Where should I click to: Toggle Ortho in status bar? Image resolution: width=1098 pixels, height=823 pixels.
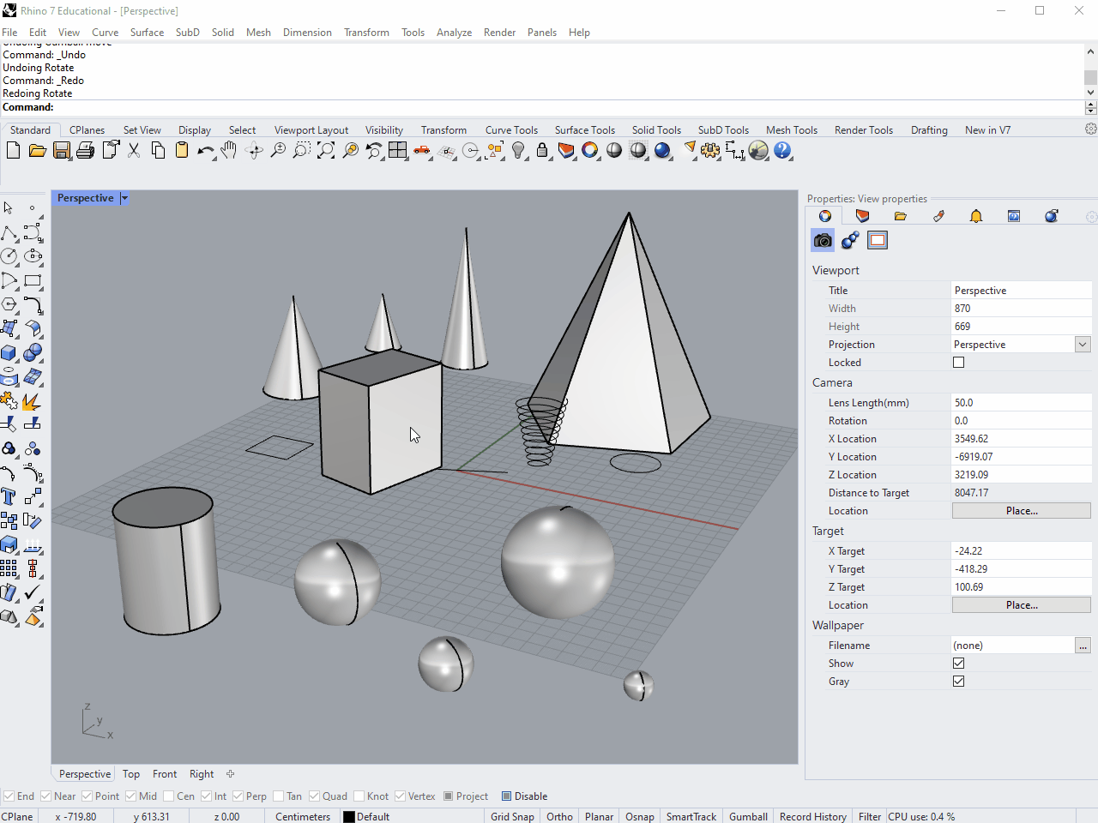coord(559,816)
